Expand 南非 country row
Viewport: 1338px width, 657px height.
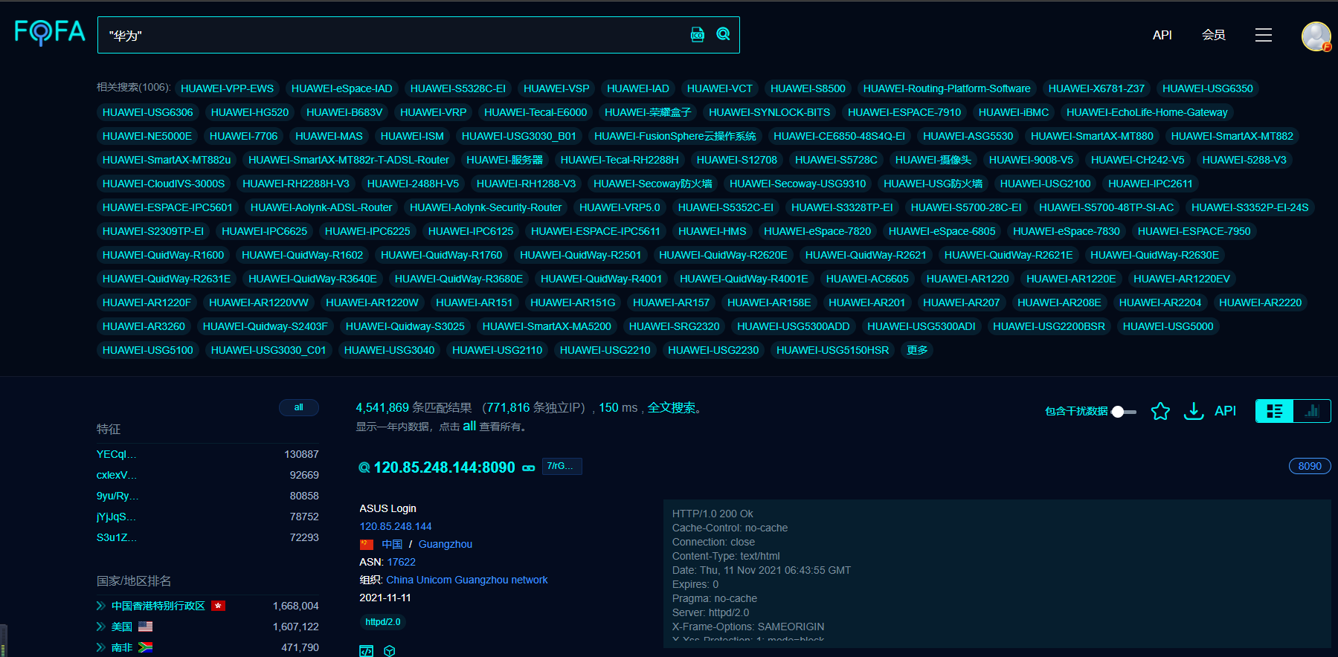[100, 647]
